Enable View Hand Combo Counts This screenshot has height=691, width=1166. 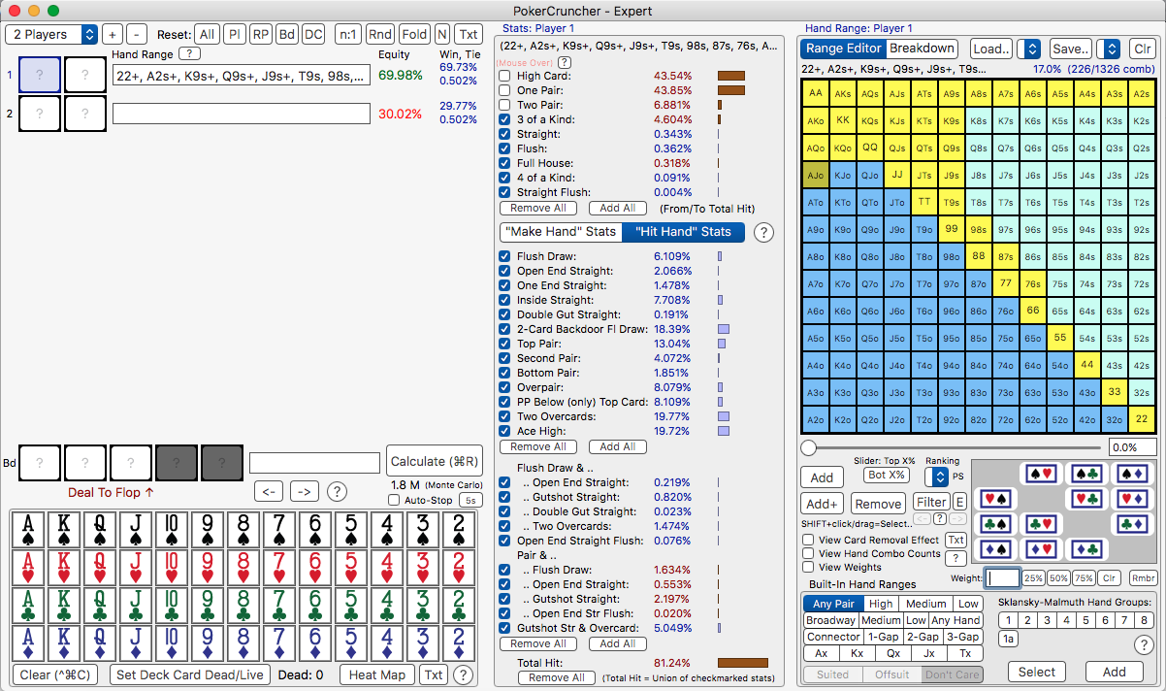click(x=808, y=553)
